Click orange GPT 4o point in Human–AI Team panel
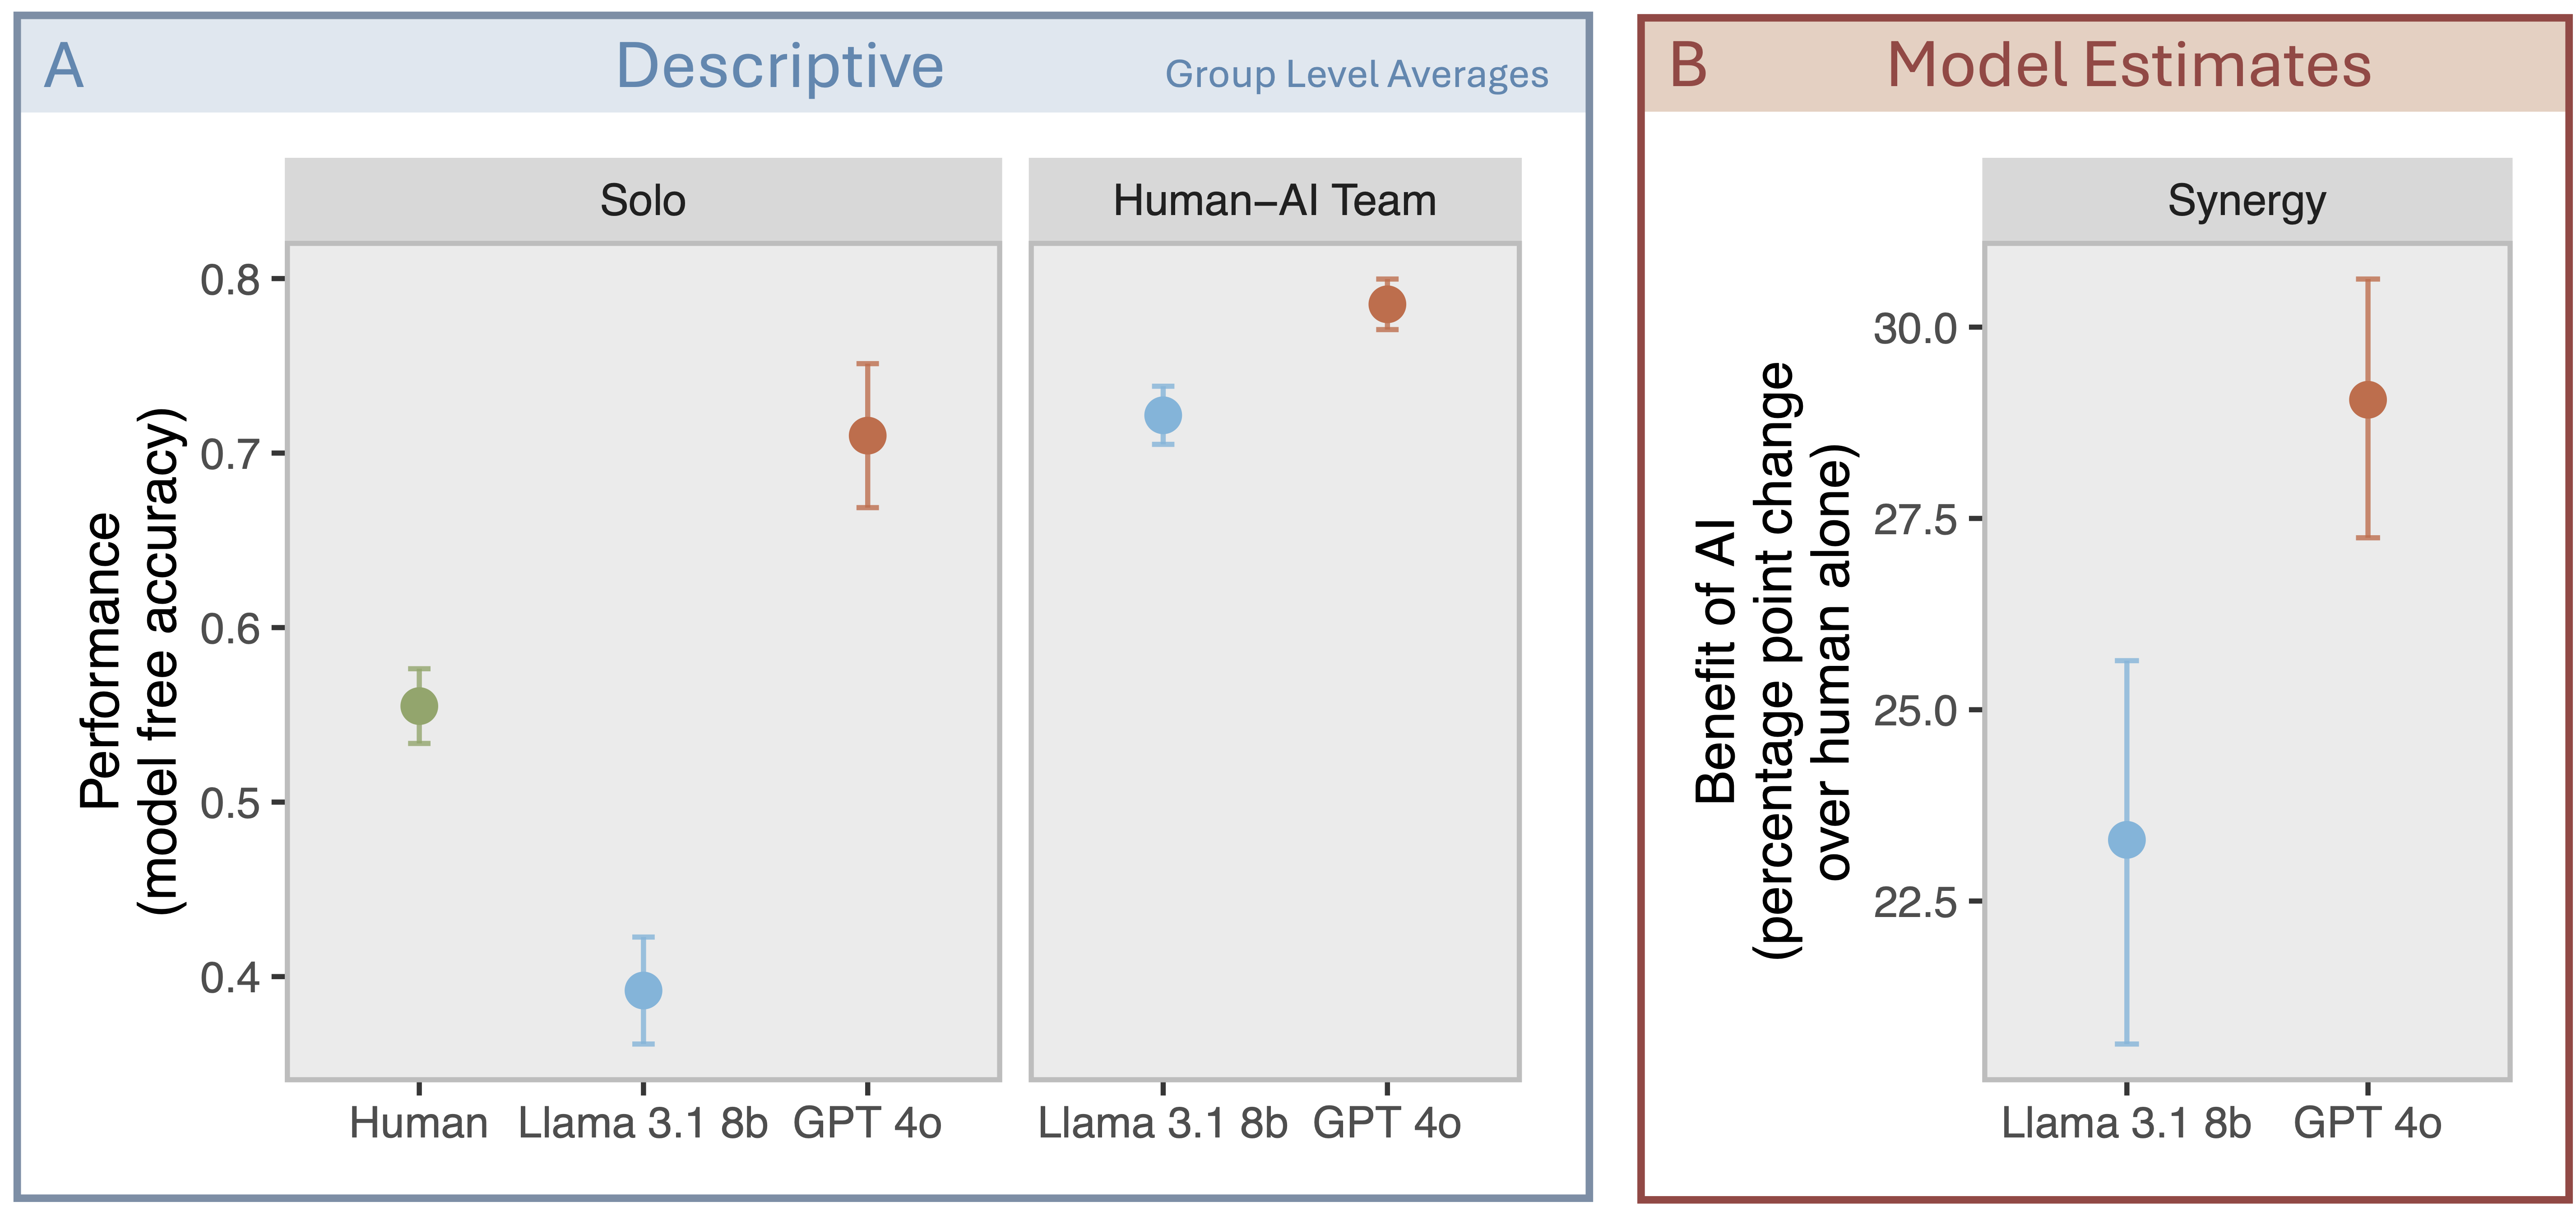The width and height of the screenshot is (2576, 1206). [x=1387, y=304]
